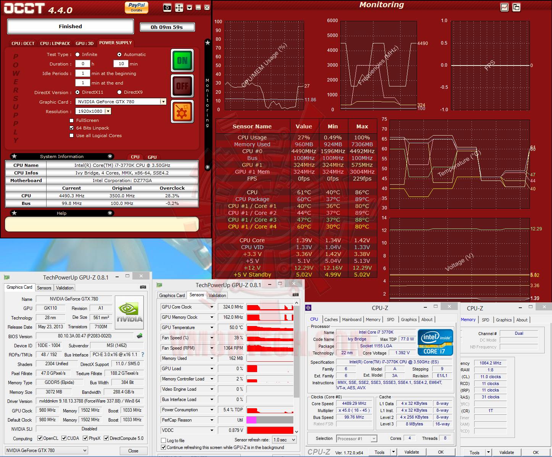Click the GPU-Z Graphics Card window title icon
The image size is (552, 457).
(6, 277)
